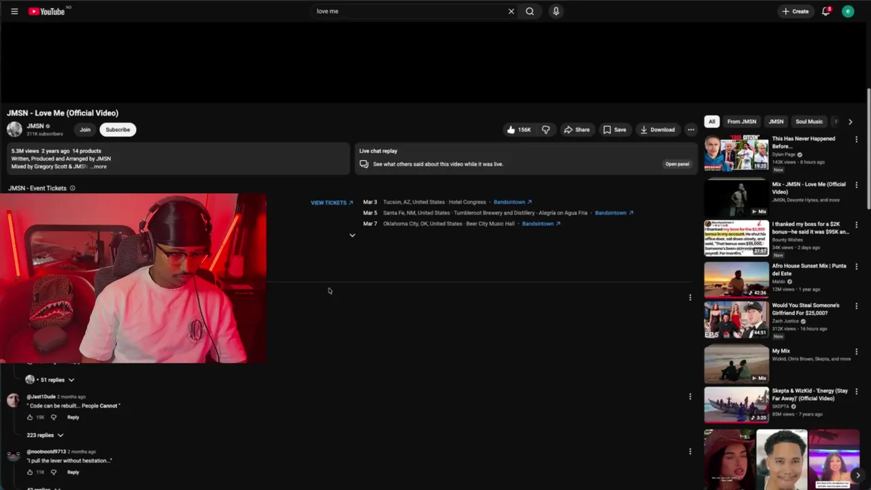This screenshot has height=490, width=871.
Task: Download the video
Action: 657,129
